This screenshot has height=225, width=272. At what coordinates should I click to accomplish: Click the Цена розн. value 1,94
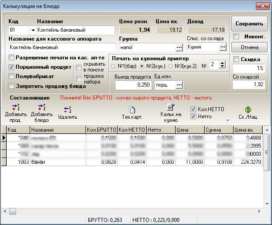136,30
